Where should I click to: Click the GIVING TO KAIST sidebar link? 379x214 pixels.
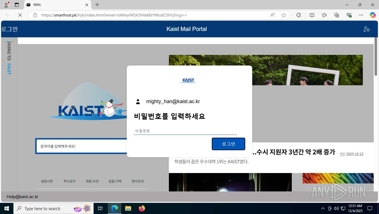point(9,58)
